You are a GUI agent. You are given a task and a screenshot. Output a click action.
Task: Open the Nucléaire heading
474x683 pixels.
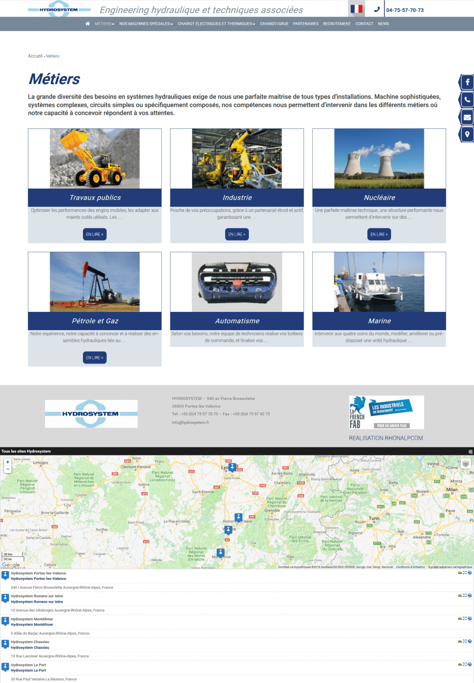(x=379, y=198)
